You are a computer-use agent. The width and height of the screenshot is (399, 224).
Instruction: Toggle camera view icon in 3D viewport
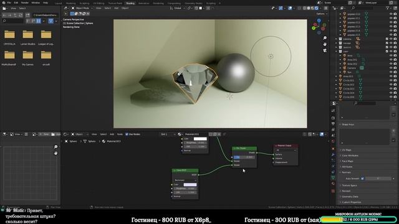(325, 50)
